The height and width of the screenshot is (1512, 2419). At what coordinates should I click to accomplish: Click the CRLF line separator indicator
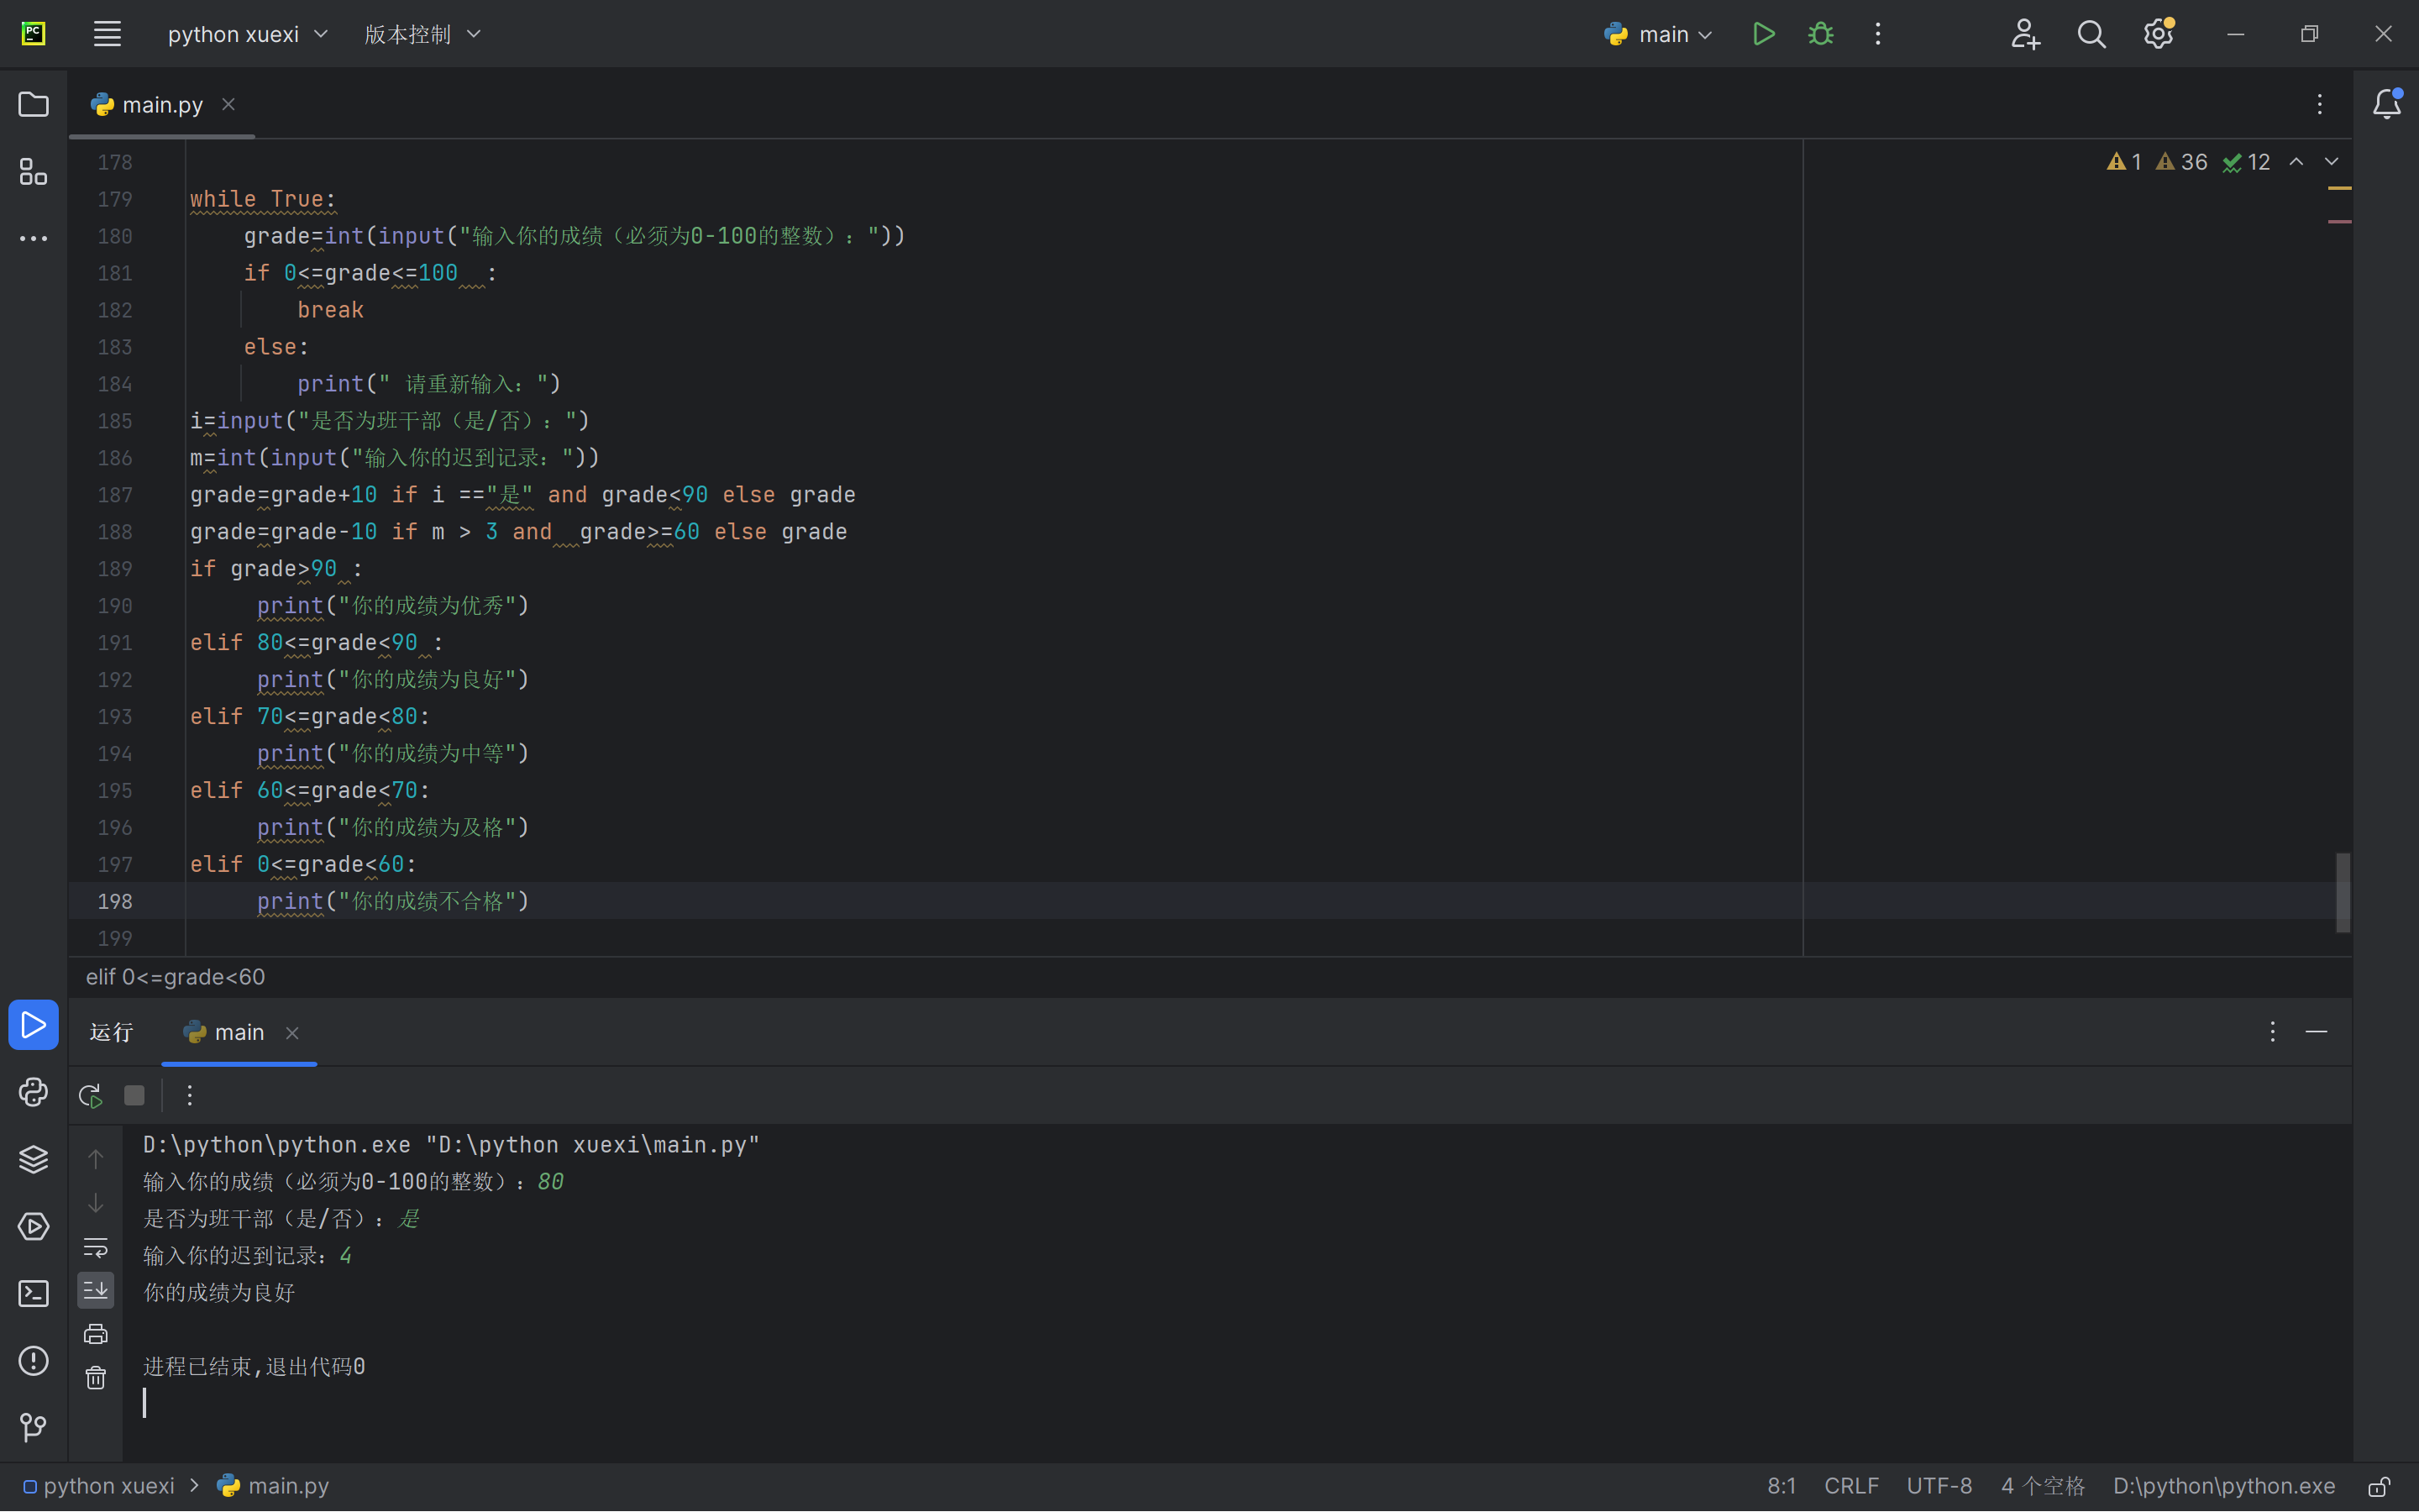coord(1850,1486)
